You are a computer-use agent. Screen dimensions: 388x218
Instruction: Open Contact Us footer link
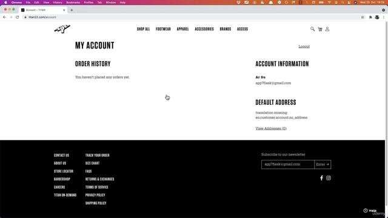coord(61,155)
